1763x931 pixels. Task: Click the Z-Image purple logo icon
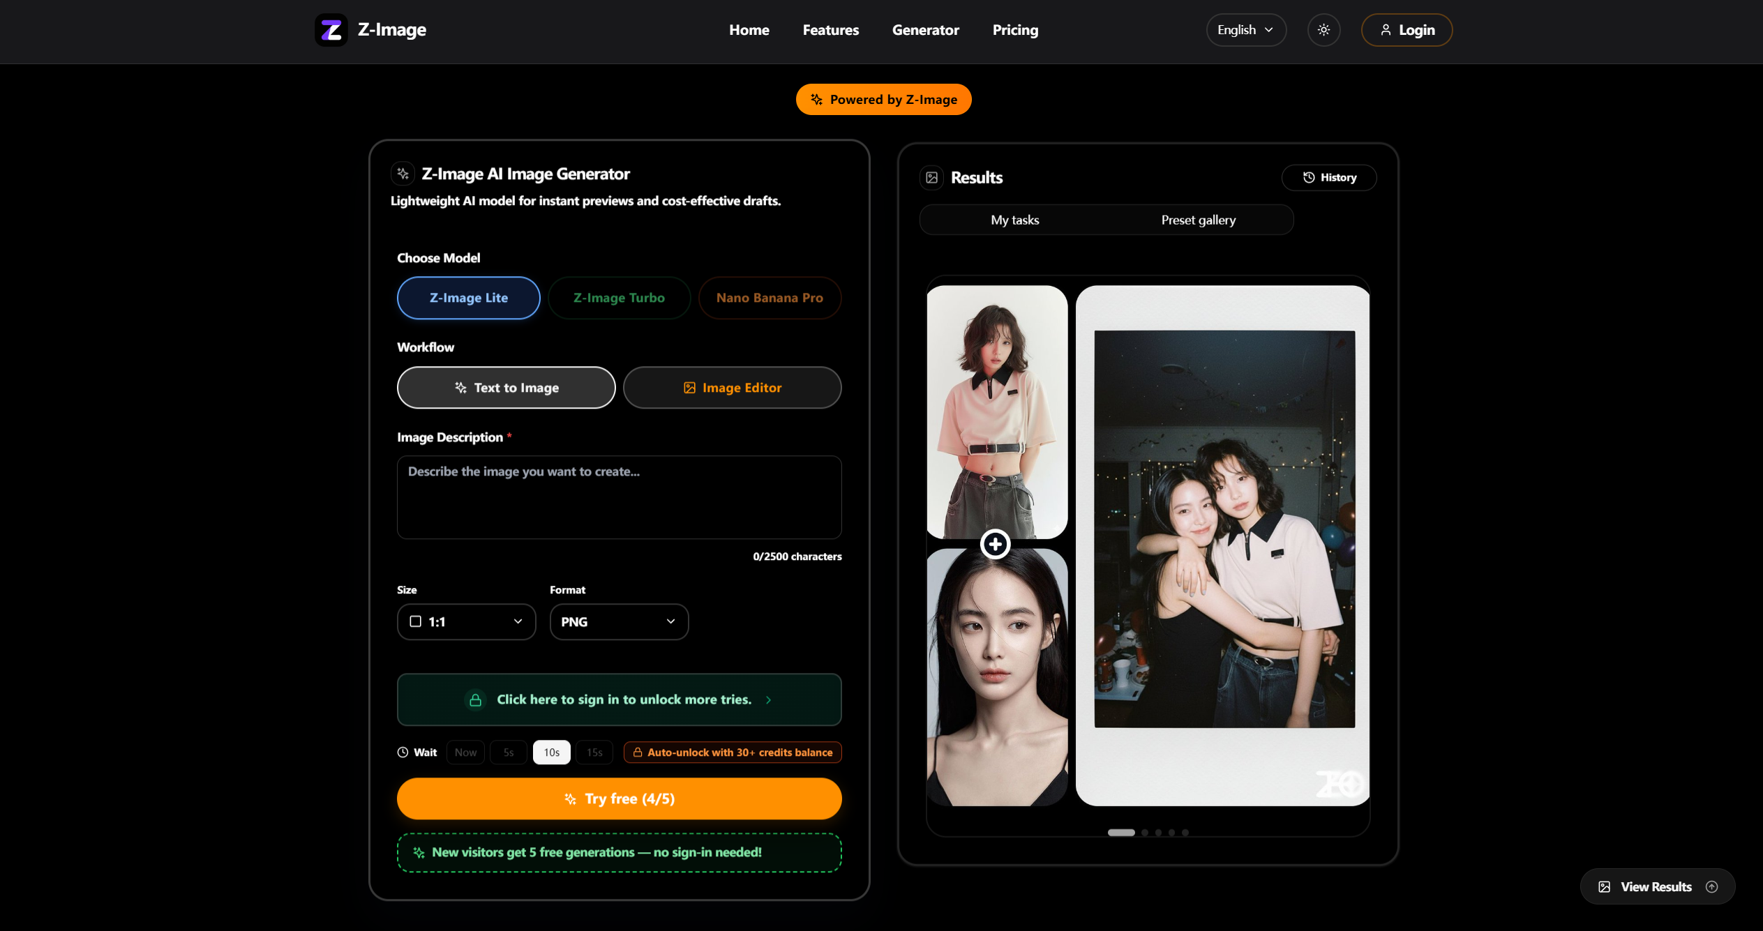331,30
